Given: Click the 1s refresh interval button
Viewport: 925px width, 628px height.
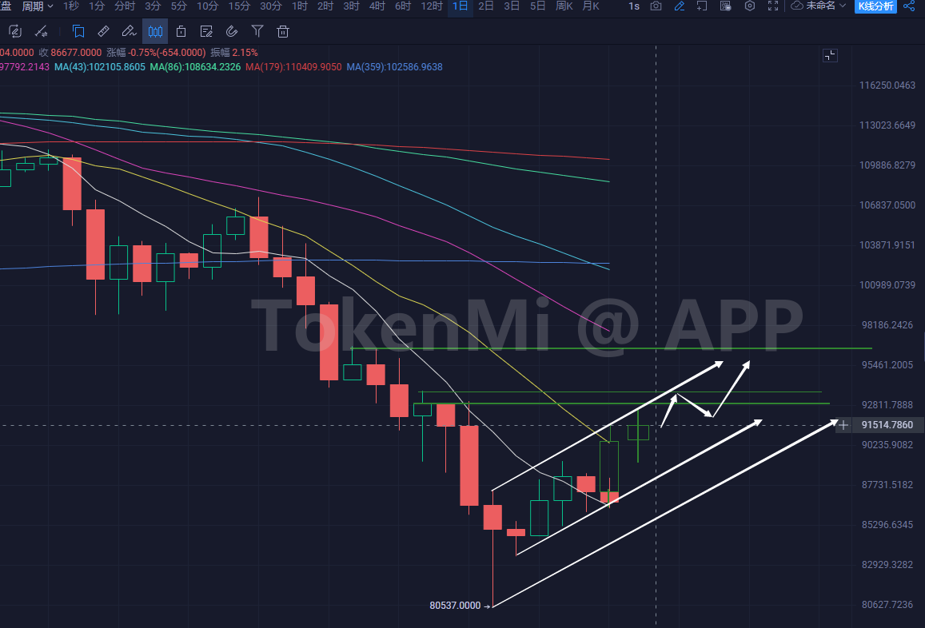Looking at the screenshot, I should [x=634, y=6].
